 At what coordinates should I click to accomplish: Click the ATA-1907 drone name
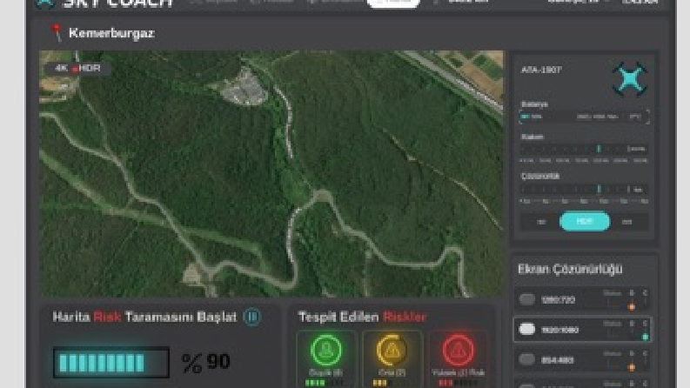(x=541, y=70)
